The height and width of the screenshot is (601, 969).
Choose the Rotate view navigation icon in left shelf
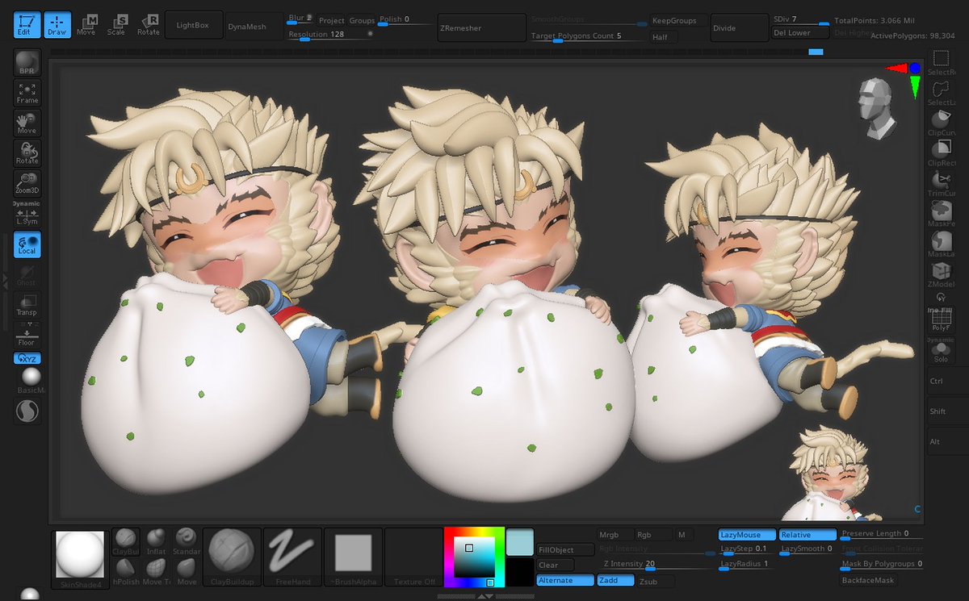click(x=27, y=152)
